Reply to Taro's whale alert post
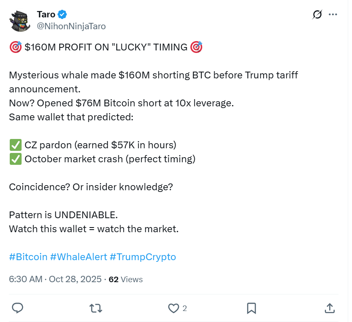 click(x=17, y=308)
